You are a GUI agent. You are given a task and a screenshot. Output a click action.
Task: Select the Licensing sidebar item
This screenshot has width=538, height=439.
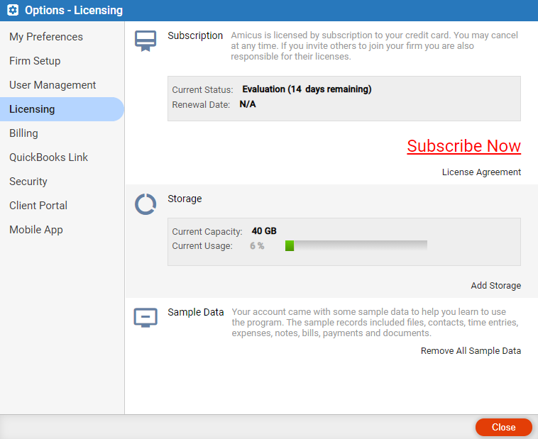click(x=62, y=109)
